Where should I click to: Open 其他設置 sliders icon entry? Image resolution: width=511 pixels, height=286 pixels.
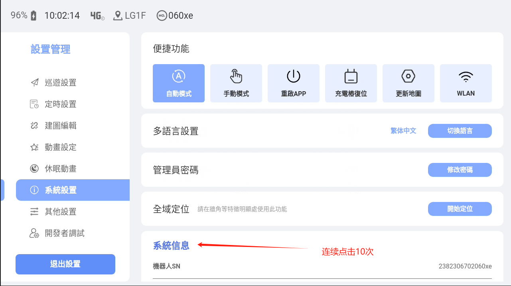click(x=35, y=212)
